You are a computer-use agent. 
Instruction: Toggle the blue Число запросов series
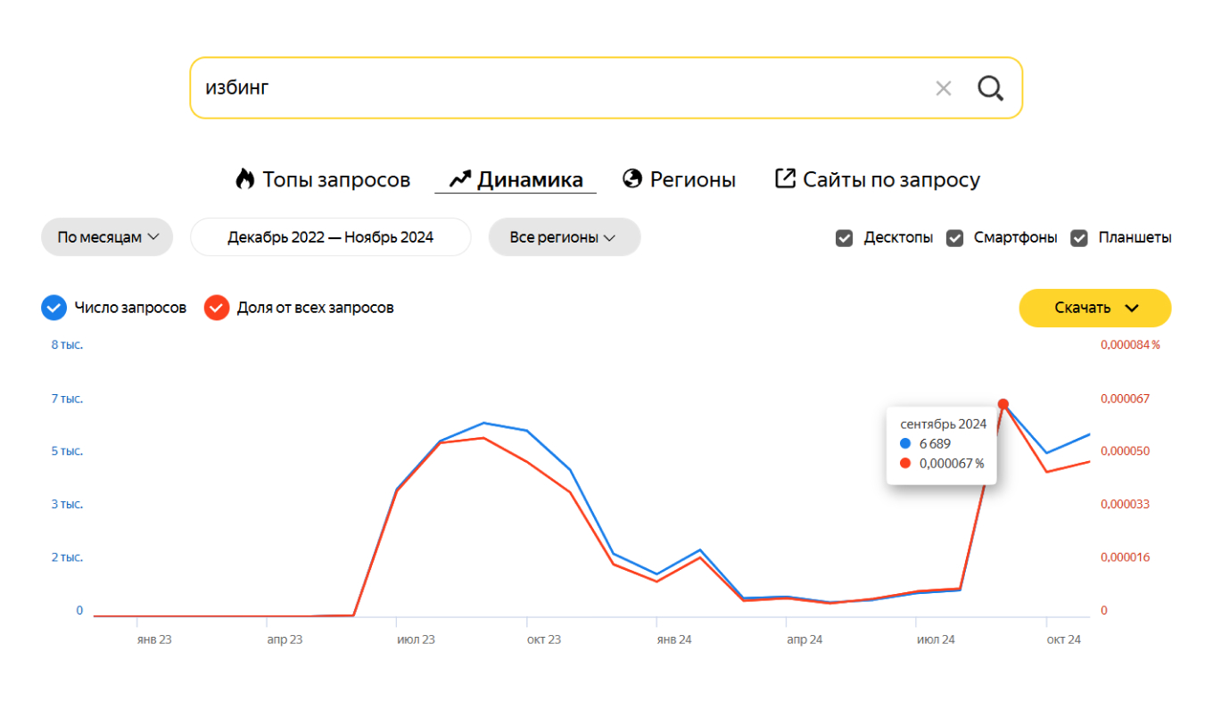(x=54, y=308)
